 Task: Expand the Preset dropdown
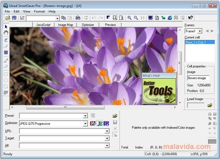click(x=85, y=116)
